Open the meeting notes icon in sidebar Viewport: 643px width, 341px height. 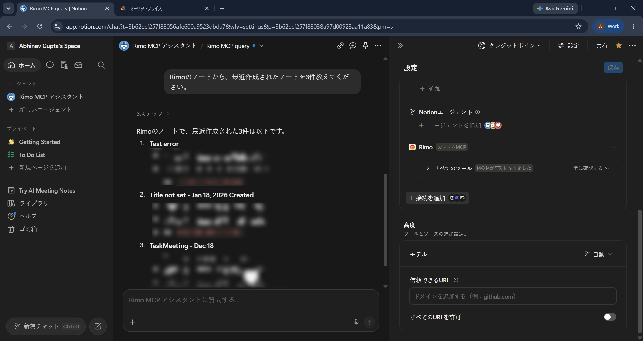[x=64, y=65]
